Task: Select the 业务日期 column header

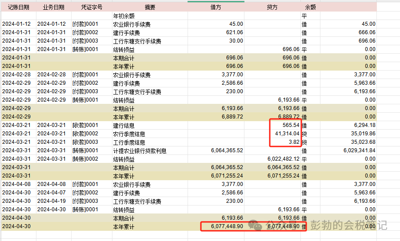Action: [54, 7]
